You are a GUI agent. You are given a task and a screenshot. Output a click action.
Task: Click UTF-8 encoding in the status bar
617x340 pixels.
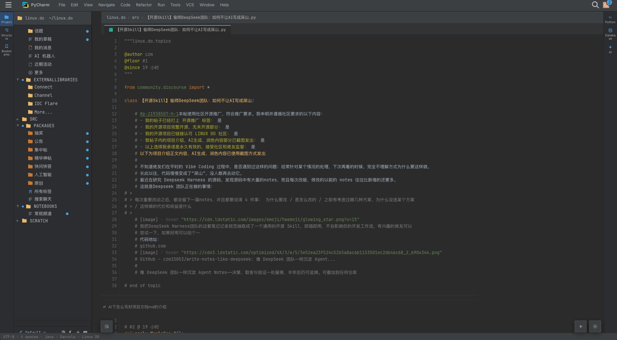[9, 337]
